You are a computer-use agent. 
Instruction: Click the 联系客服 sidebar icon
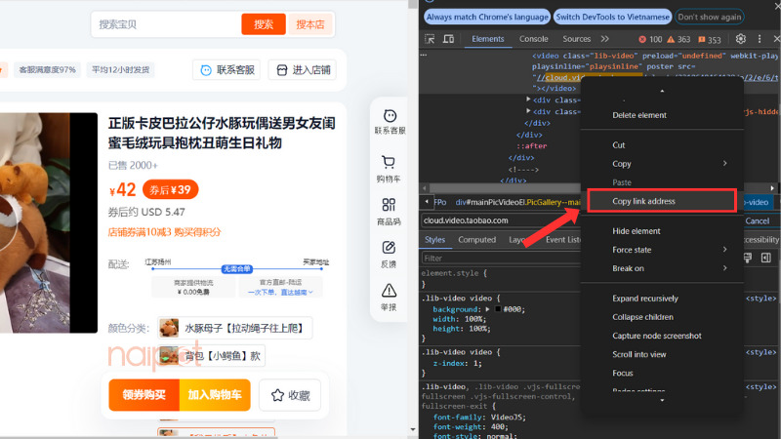(390, 122)
